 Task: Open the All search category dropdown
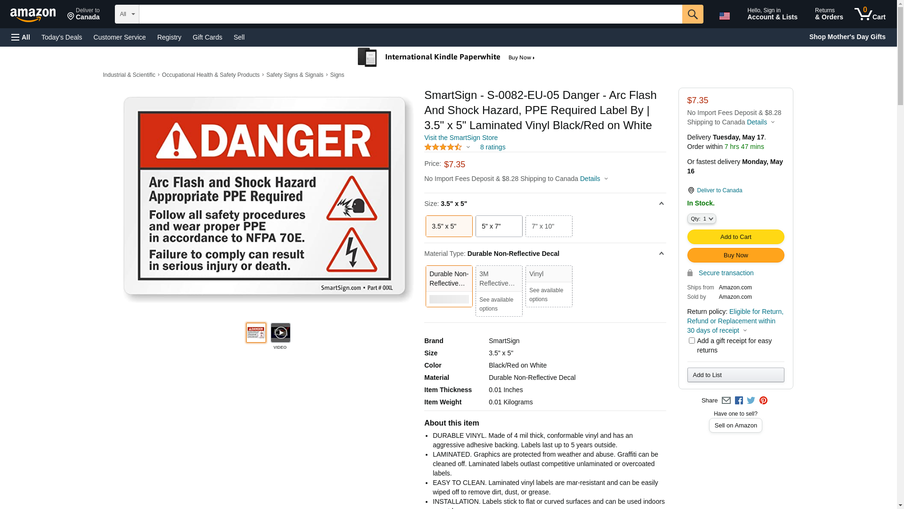click(x=127, y=14)
